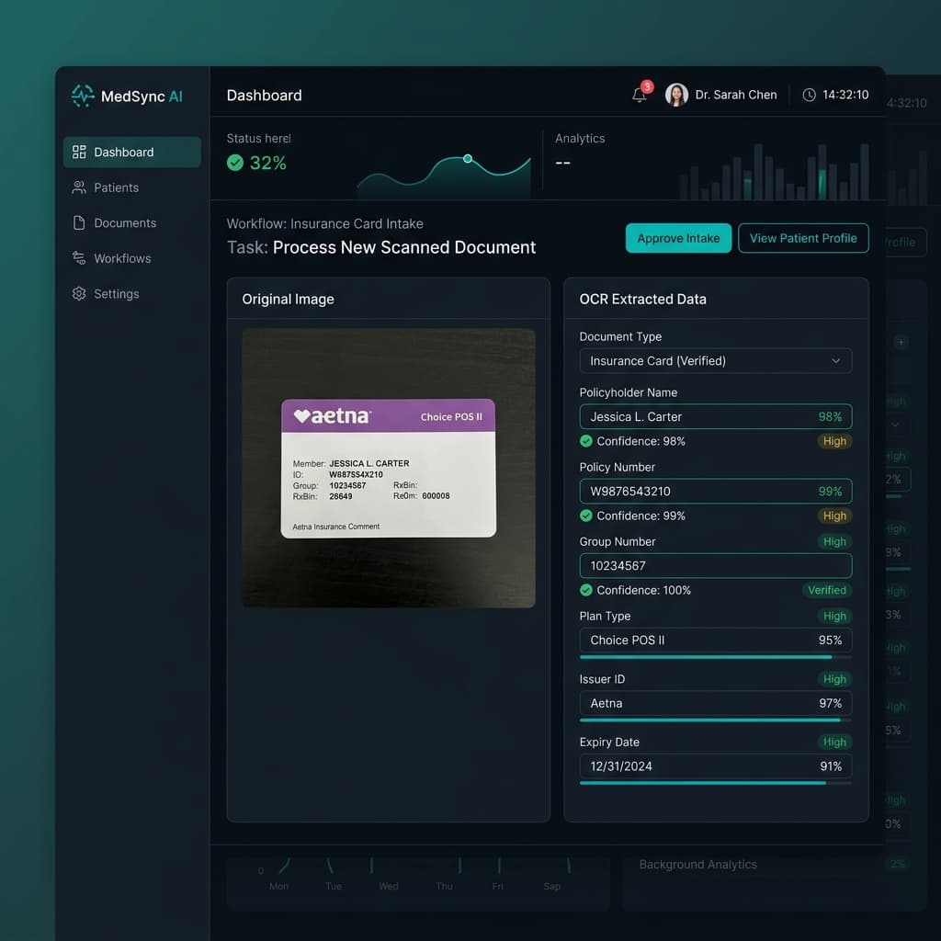Click the Document Type chevron arrow
The height and width of the screenshot is (941, 941).
[836, 360]
